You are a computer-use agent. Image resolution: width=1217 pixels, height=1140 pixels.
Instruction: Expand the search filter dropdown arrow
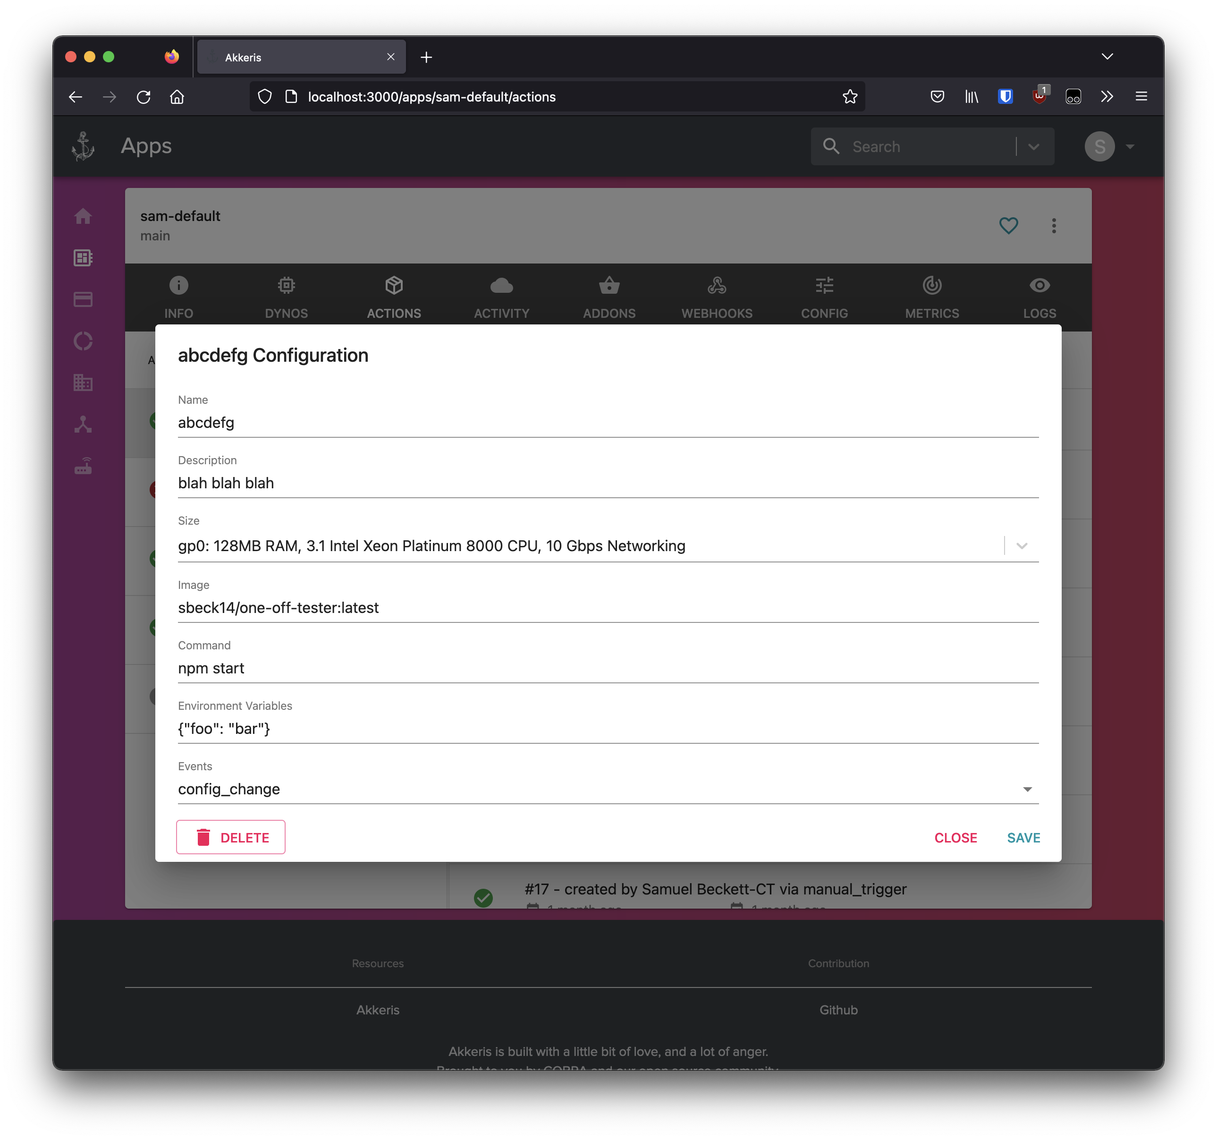click(x=1034, y=147)
